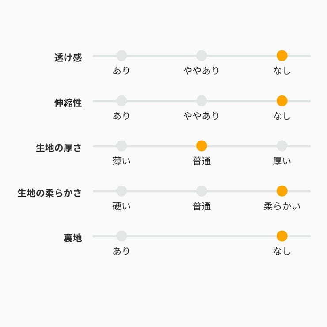327x327 pixels.
Task: Click the 伸縮性 row label
Action: click(x=68, y=103)
